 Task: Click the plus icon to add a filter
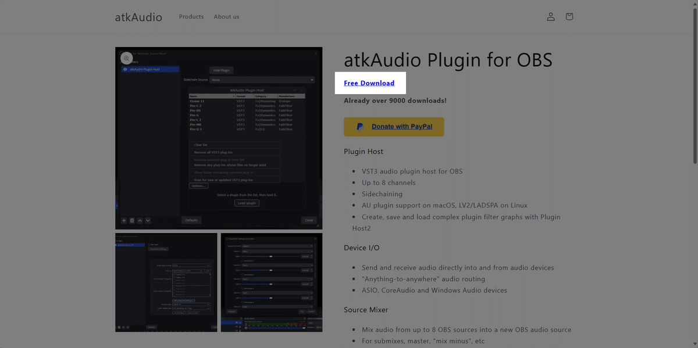pos(123,220)
